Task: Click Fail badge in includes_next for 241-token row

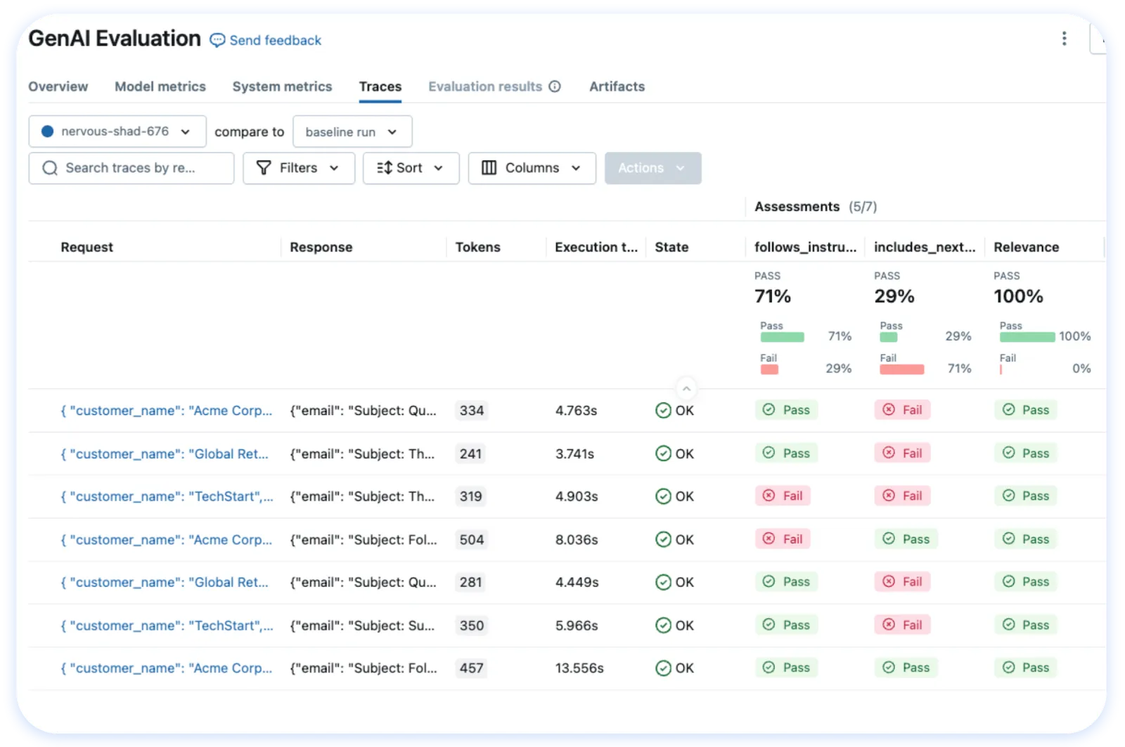Action: click(x=903, y=453)
